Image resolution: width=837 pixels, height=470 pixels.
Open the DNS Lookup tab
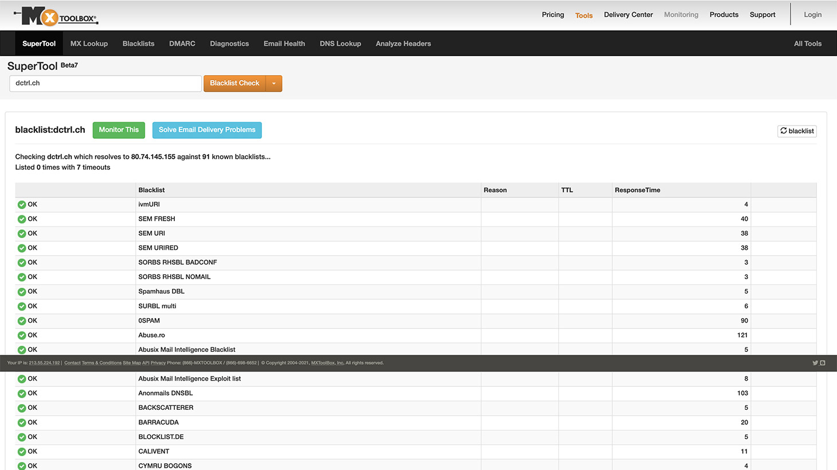click(x=341, y=44)
